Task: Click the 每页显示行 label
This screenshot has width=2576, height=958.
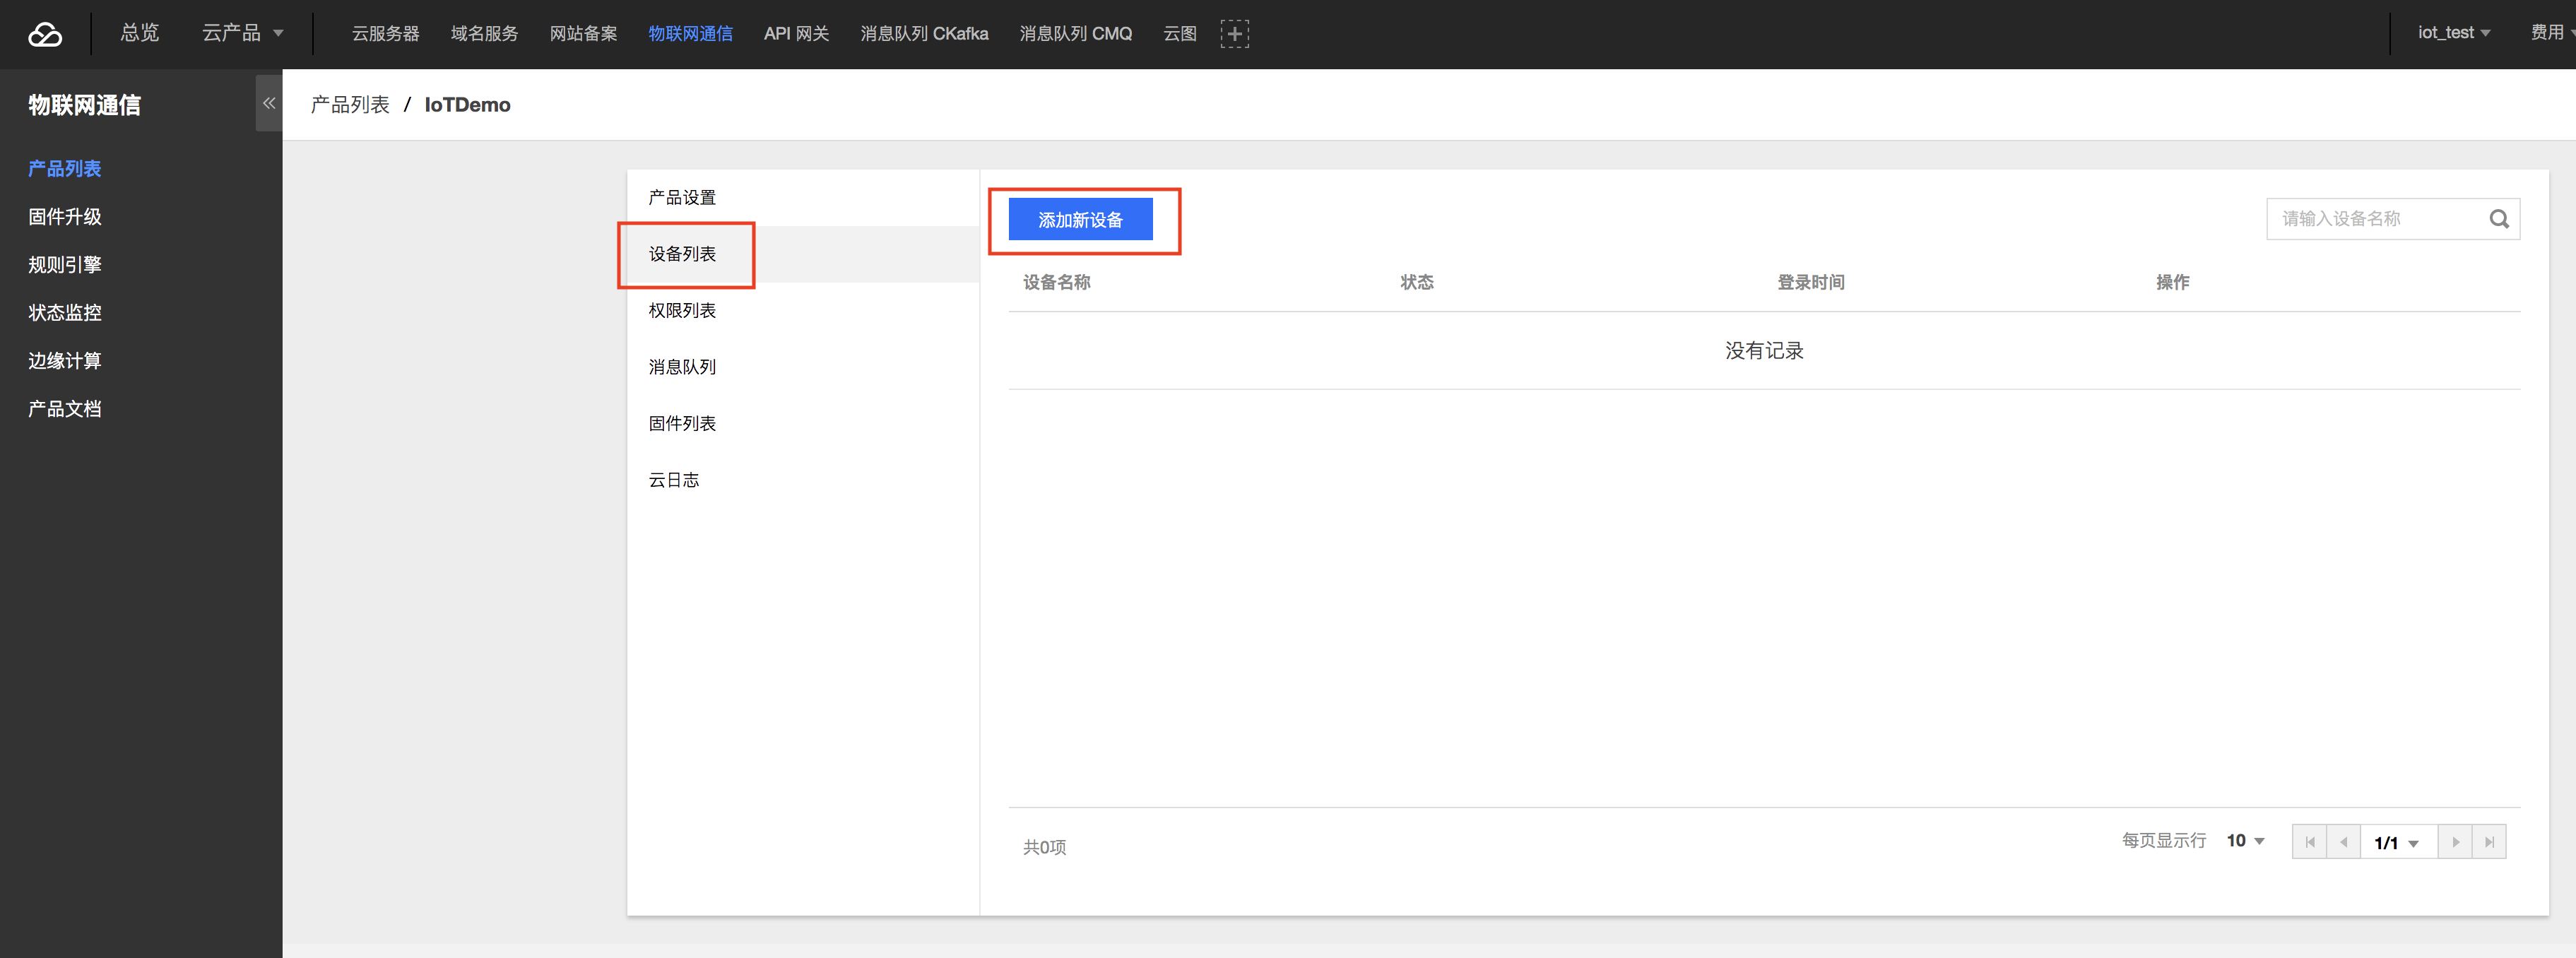Action: point(2164,841)
